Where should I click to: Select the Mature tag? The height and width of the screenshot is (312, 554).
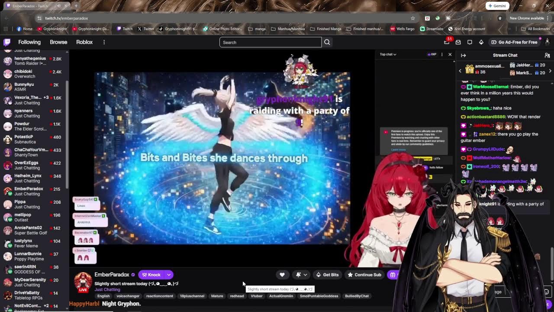(x=217, y=296)
